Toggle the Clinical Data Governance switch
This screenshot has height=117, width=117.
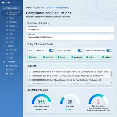(109, 50)
